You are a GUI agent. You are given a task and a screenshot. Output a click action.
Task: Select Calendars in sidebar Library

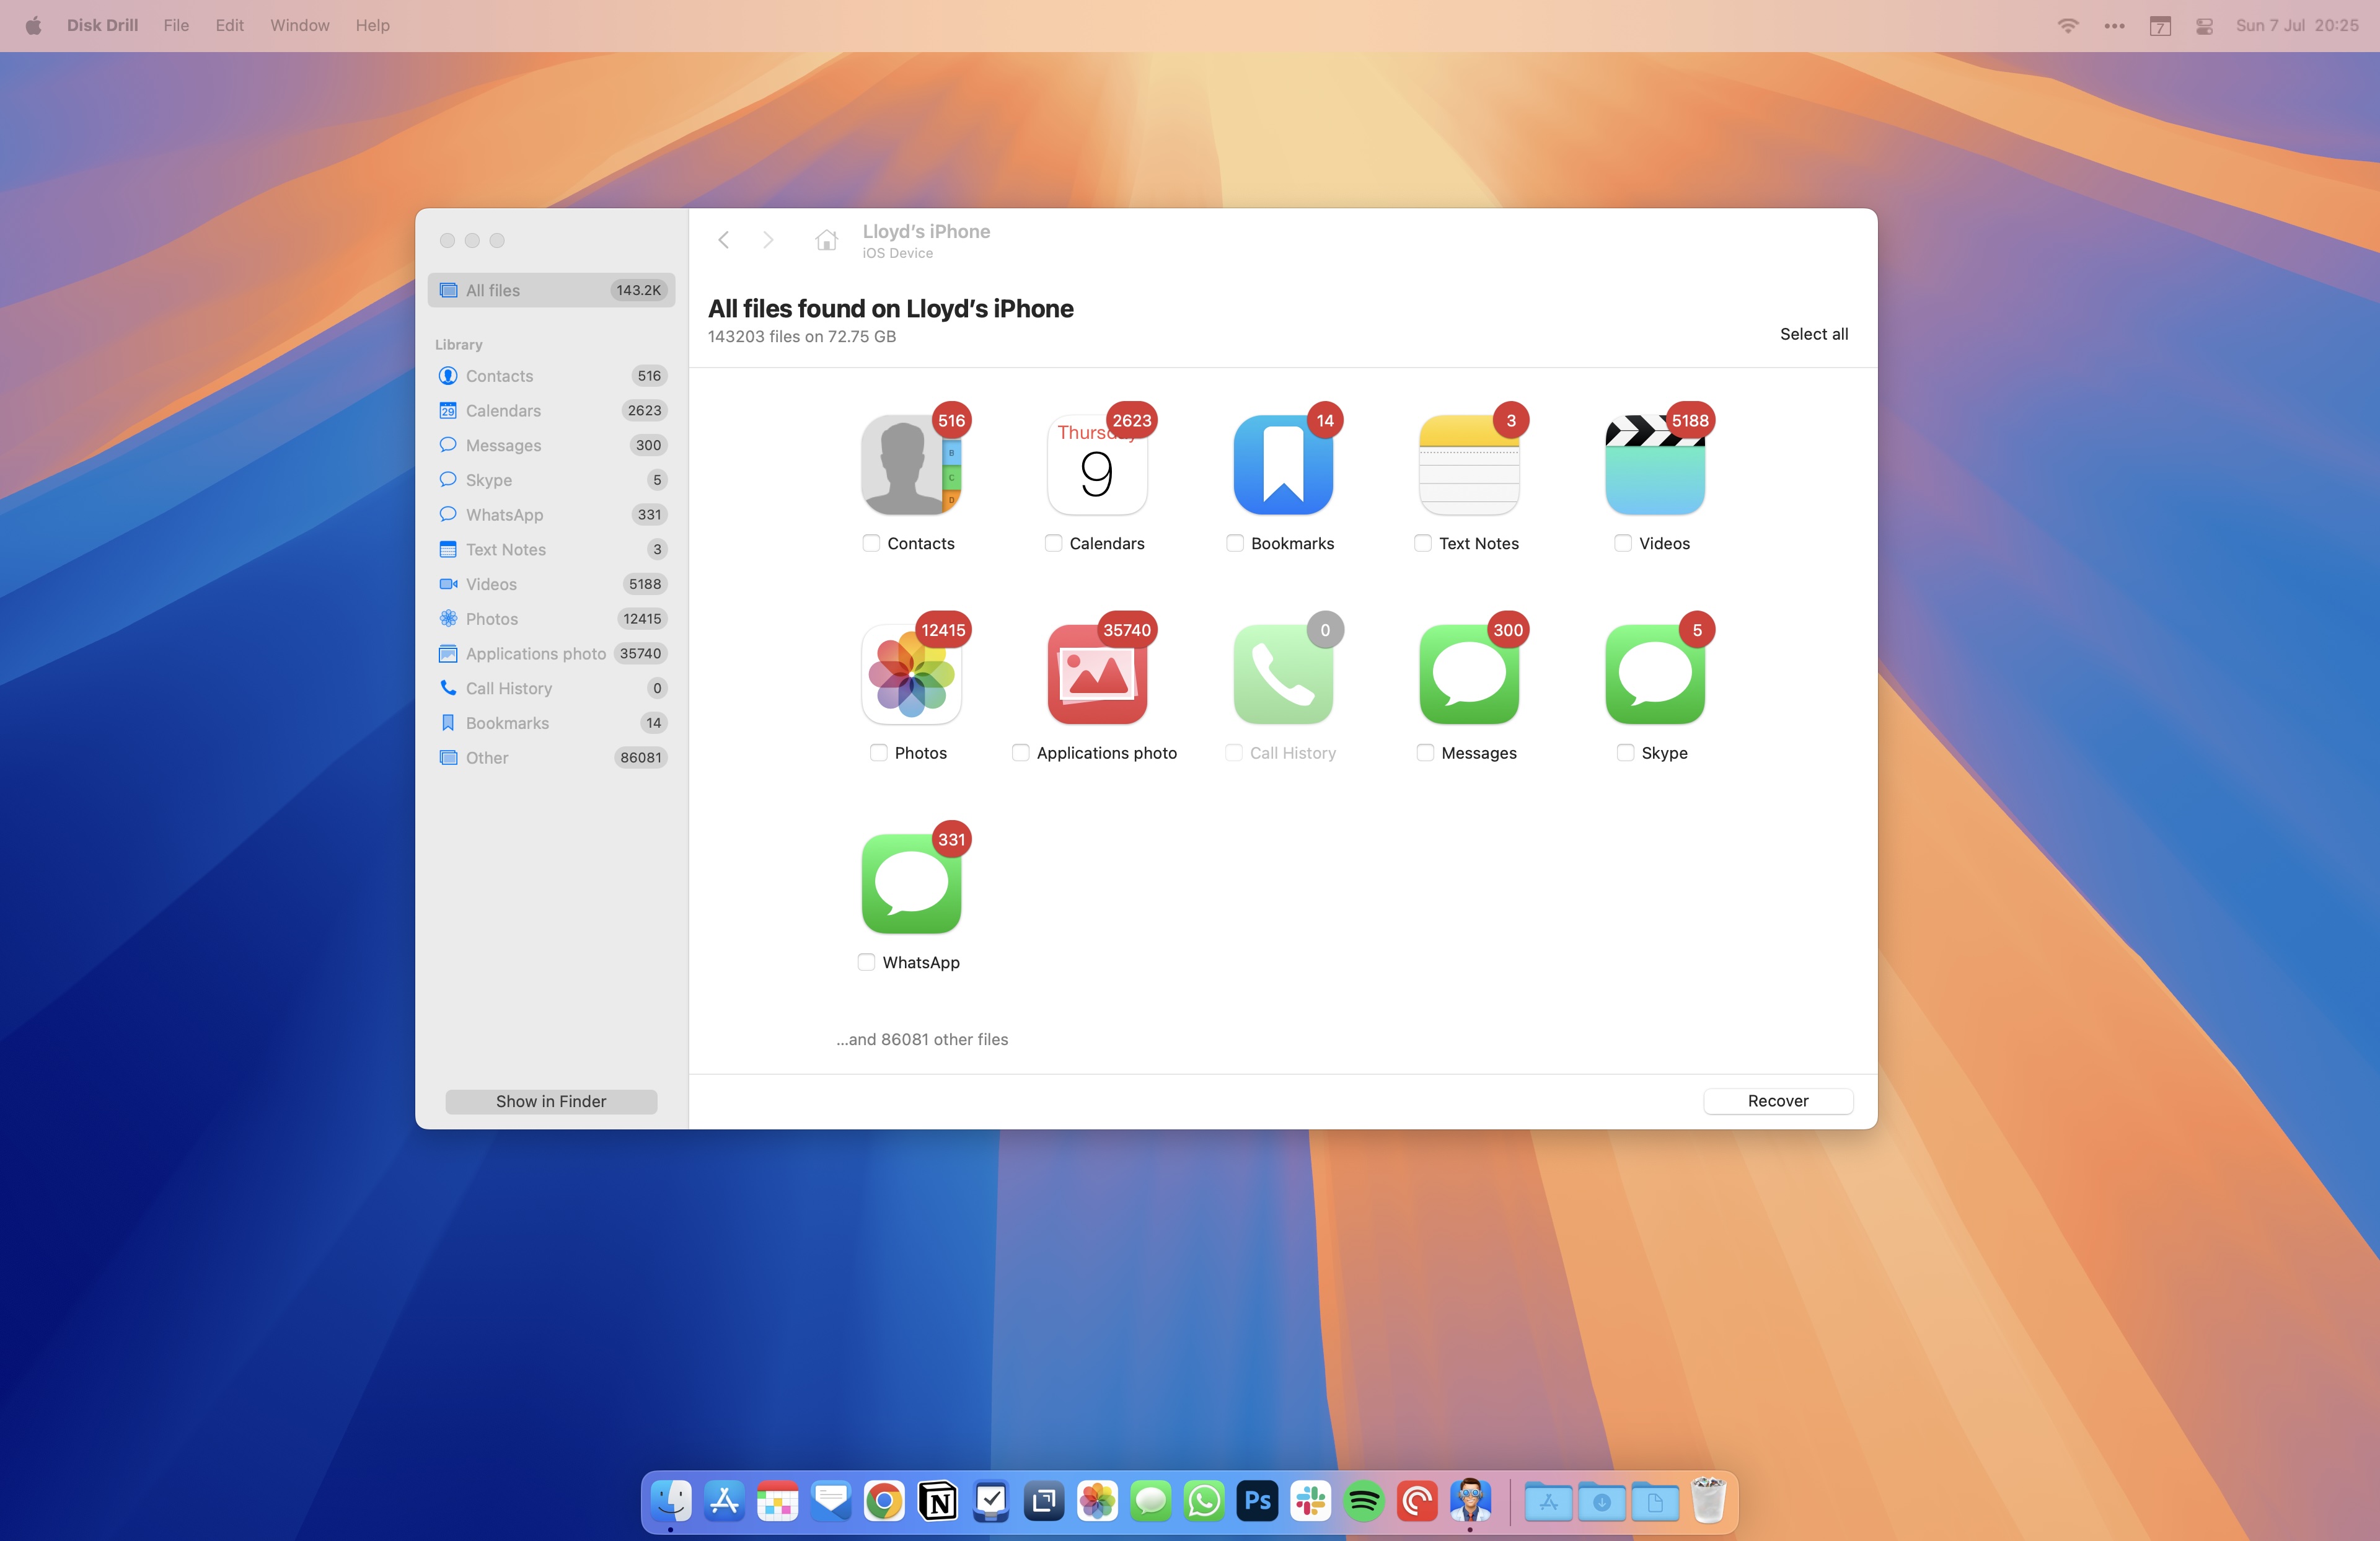[x=551, y=411]
